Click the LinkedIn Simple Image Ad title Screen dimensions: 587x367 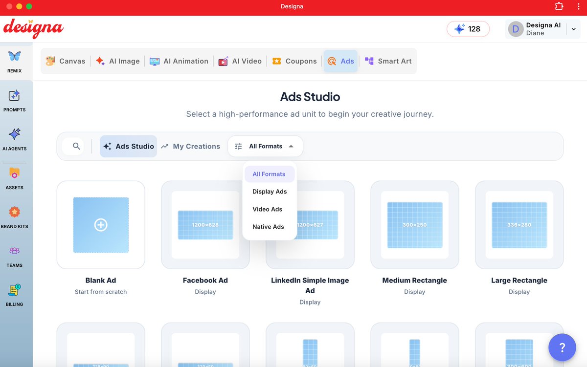[310, 285]
